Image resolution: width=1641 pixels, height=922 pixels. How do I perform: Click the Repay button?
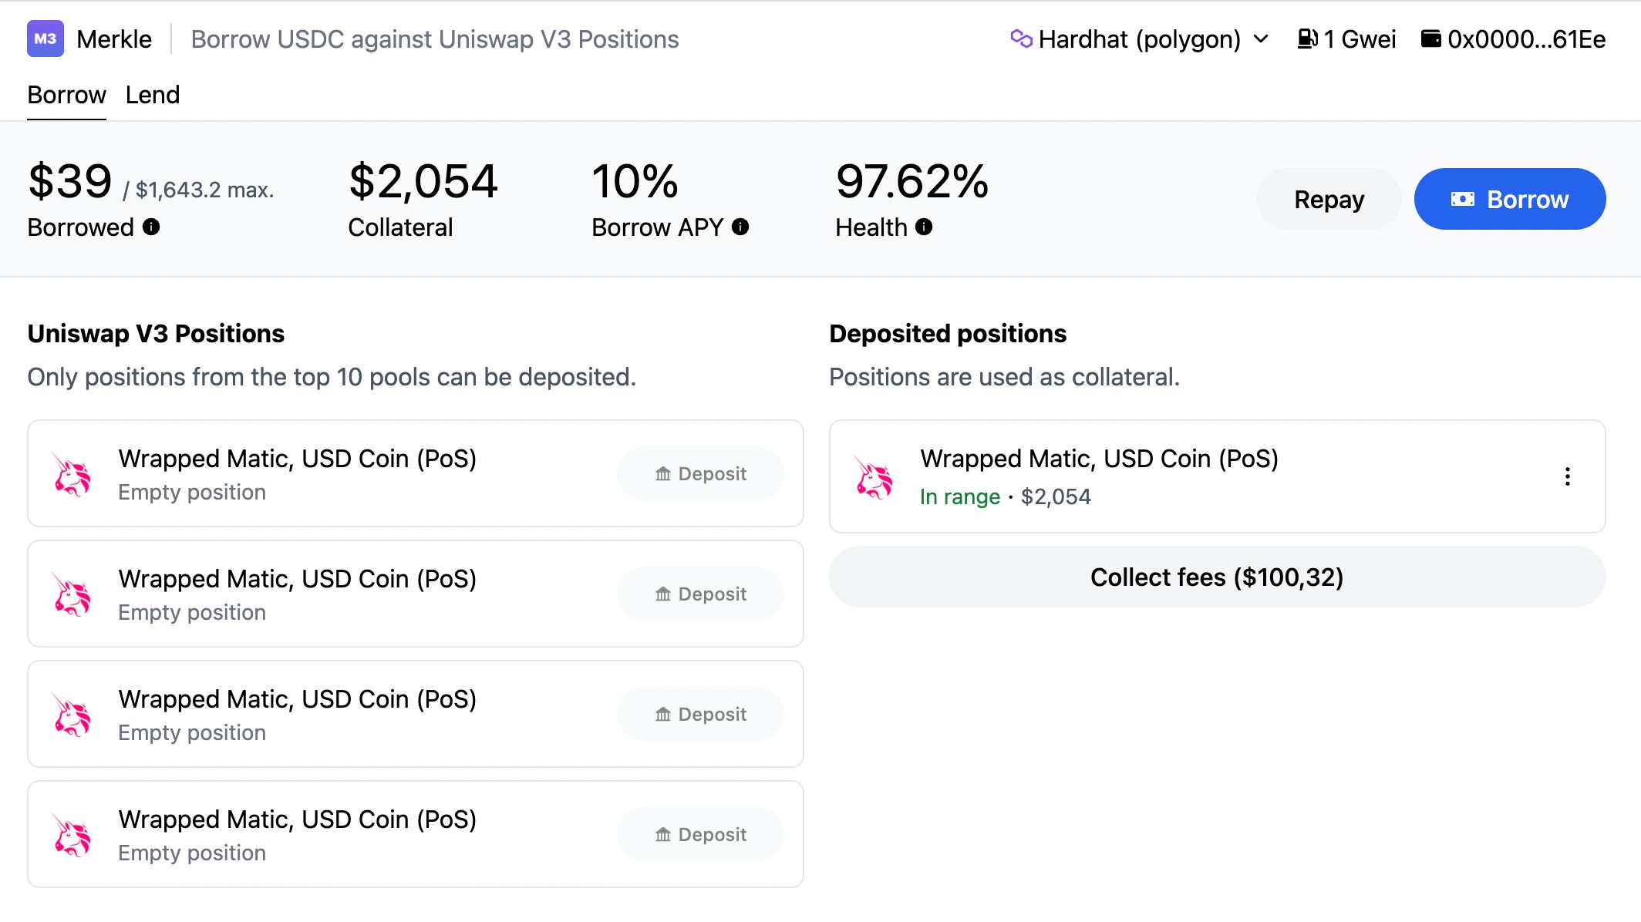1329,199
